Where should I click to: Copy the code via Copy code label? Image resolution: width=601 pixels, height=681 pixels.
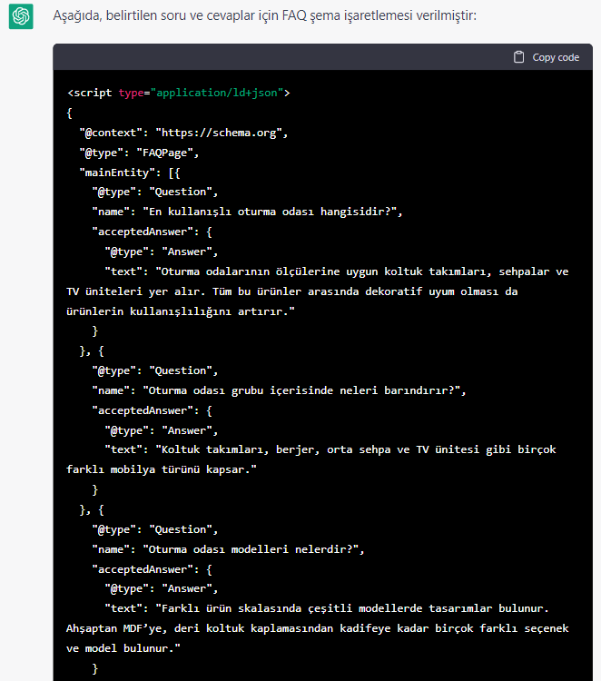(x=556, y=57)
